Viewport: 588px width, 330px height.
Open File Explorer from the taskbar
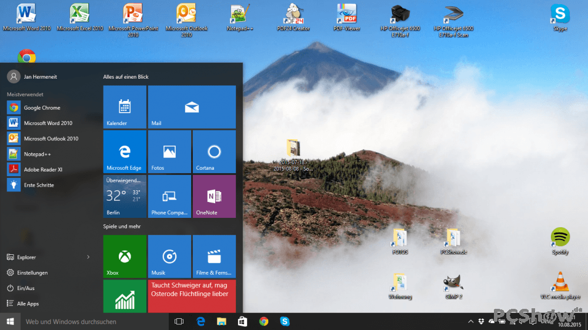tap(222, 321)
